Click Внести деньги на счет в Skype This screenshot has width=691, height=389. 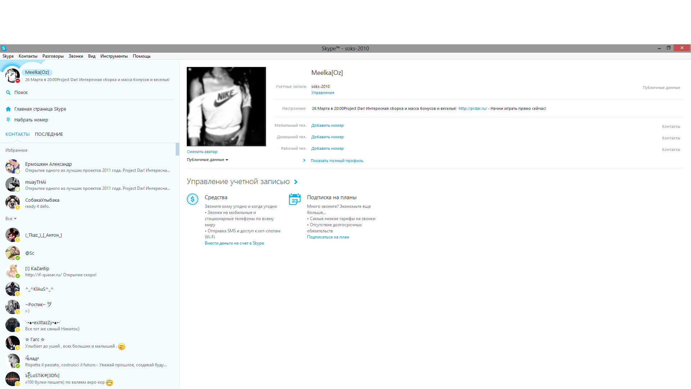click(234, 243)
